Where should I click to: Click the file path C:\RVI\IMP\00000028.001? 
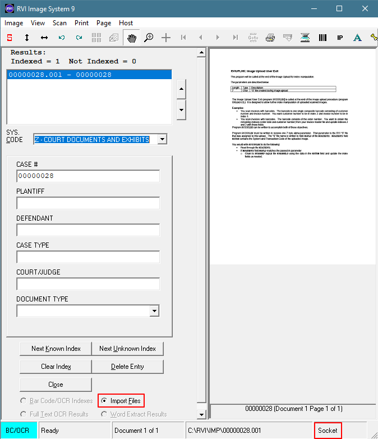pyautogui.click(x=224, y=431)
